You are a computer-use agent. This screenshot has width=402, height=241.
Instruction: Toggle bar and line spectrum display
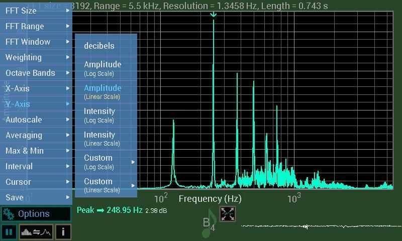(36, 231)
